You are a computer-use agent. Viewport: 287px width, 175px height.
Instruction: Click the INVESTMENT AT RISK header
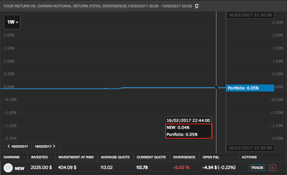(75, 157)
